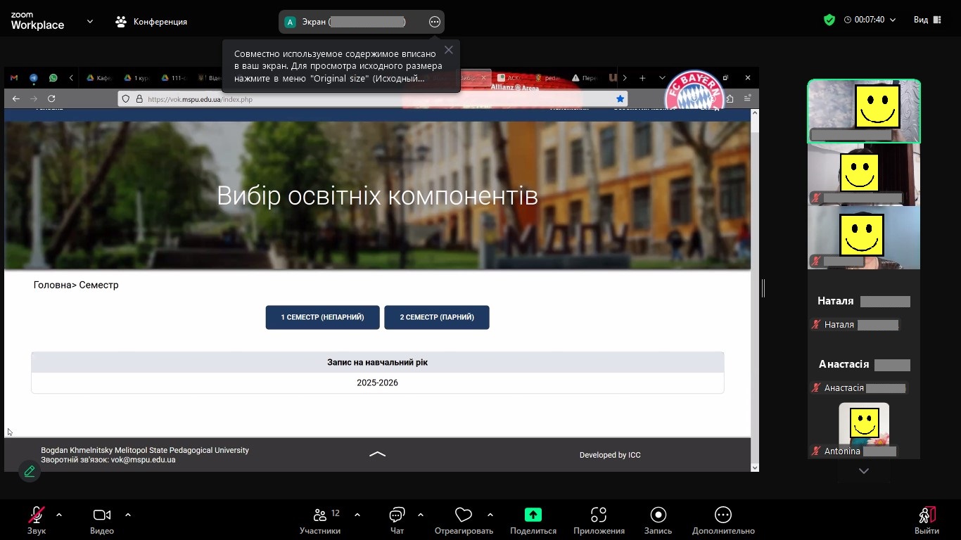Viewport: 961px width, 540px height.
Task: Click panel resize handle beside gallery
Action: [x=763, y=288]
